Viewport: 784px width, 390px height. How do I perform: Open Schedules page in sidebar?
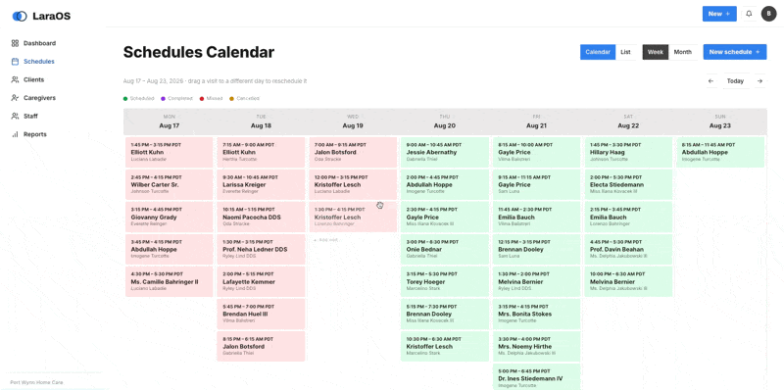pyautogui.click(x=38, y=62)
